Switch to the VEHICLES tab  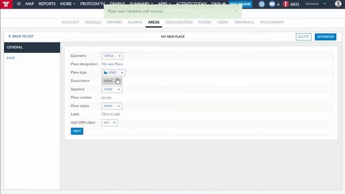tap(93, 22)
